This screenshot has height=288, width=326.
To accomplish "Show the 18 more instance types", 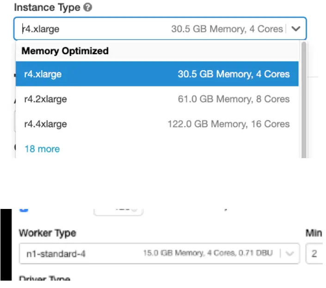I will point(42,149).
